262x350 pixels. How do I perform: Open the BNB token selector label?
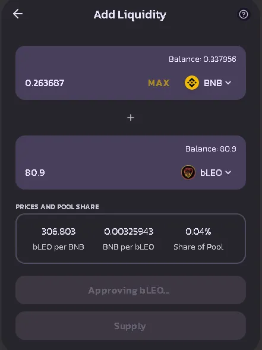(x=213, y=83)
